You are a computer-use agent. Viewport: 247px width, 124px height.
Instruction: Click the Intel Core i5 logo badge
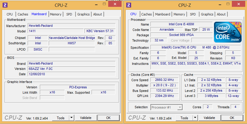[x=228, y=32]
